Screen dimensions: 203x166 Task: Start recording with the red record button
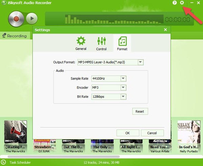16,19
